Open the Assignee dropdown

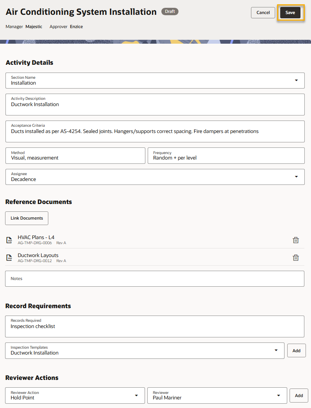click(296, 177)
